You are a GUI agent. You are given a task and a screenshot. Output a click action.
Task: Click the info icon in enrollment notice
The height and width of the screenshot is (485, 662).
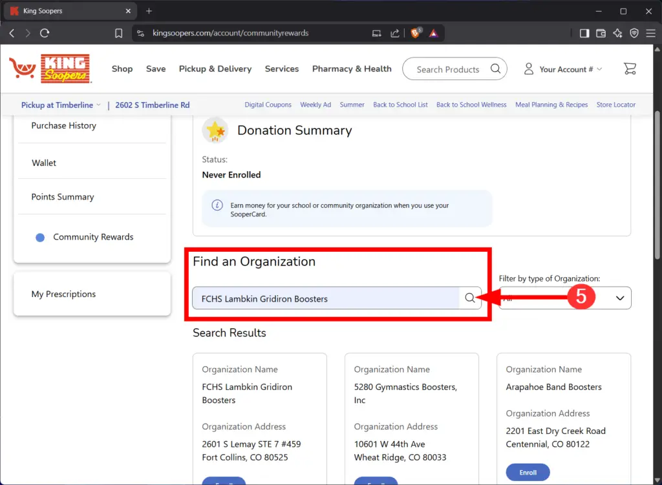tap(217, 205)
